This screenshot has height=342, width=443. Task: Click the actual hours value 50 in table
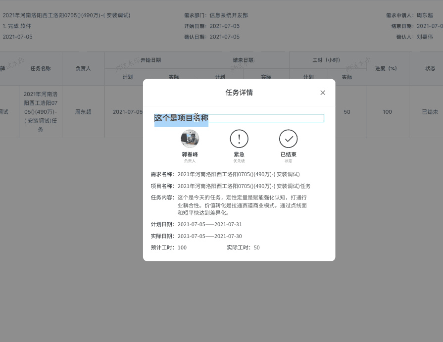[347, 112]
